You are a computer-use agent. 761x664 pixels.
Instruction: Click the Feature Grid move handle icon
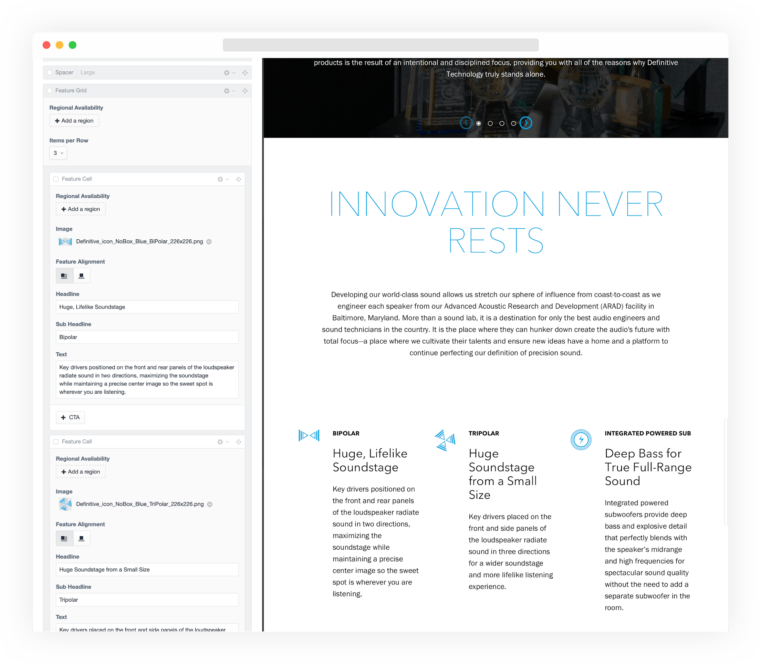(x=245, y=91)
